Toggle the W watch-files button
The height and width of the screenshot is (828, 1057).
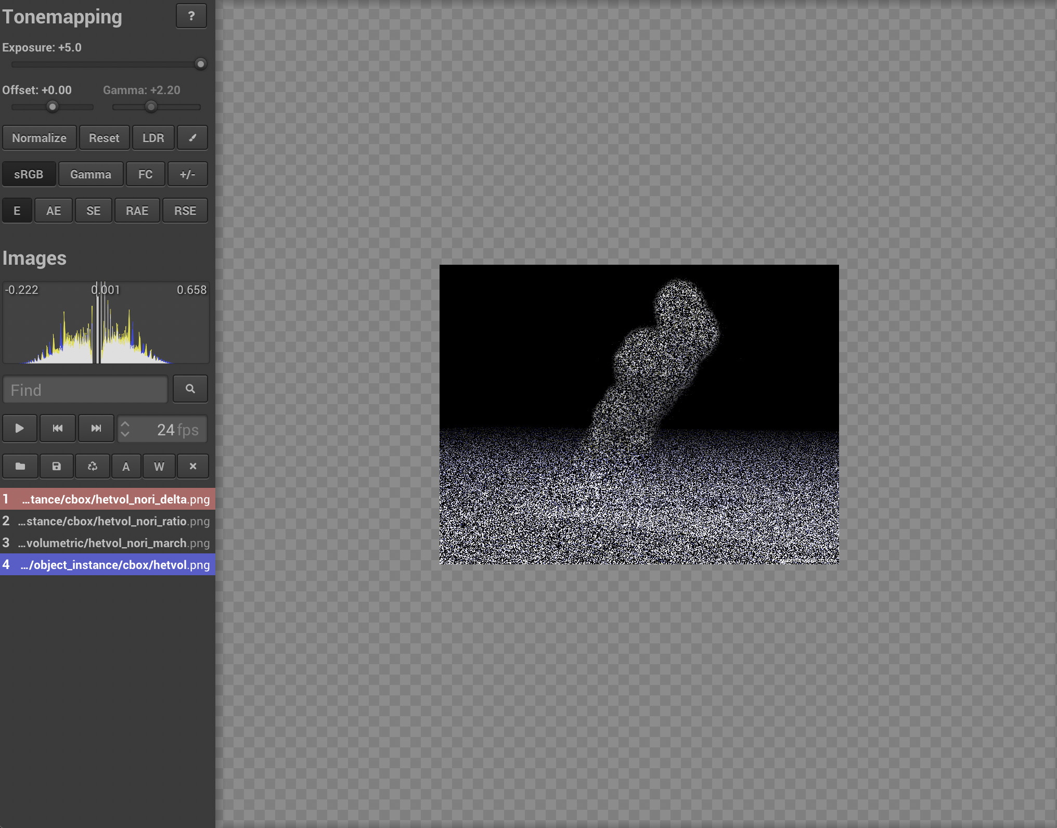[x=159, y=467]
